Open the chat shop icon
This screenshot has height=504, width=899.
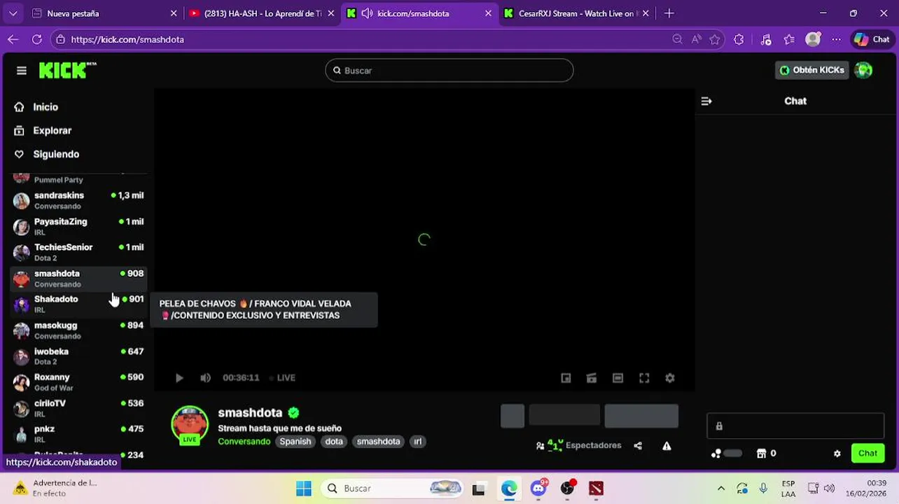point(762,454)
